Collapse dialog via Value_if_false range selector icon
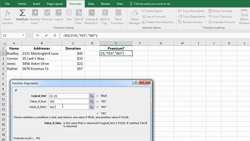The width and height of the screenshot is (250, 141). point(92,107)
